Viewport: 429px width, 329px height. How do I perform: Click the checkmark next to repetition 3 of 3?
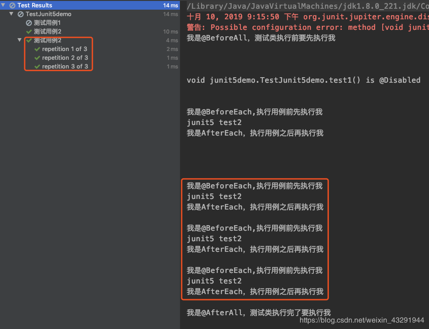click(38, 66)
